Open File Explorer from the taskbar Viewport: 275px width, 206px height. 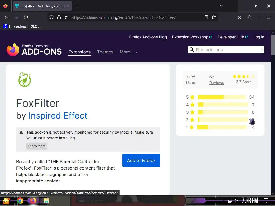tap(46, 201)
